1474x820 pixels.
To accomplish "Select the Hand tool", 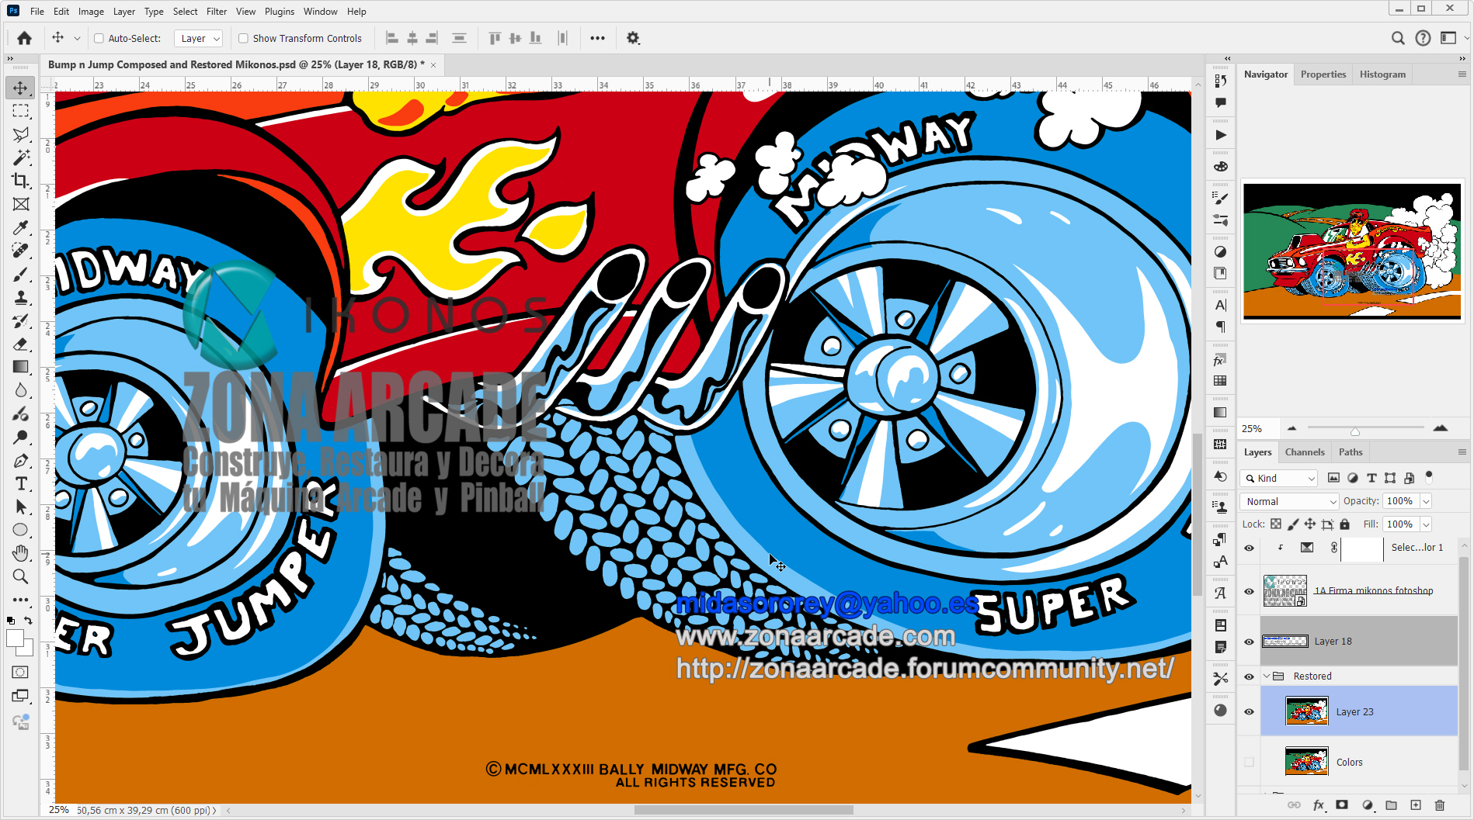I will point(21,553).
